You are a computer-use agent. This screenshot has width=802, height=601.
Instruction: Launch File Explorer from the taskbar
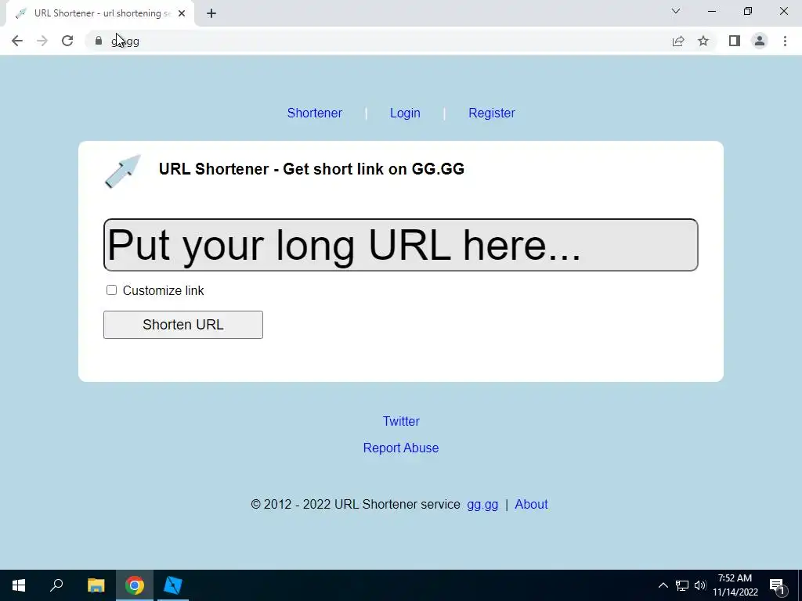(96, 585)
